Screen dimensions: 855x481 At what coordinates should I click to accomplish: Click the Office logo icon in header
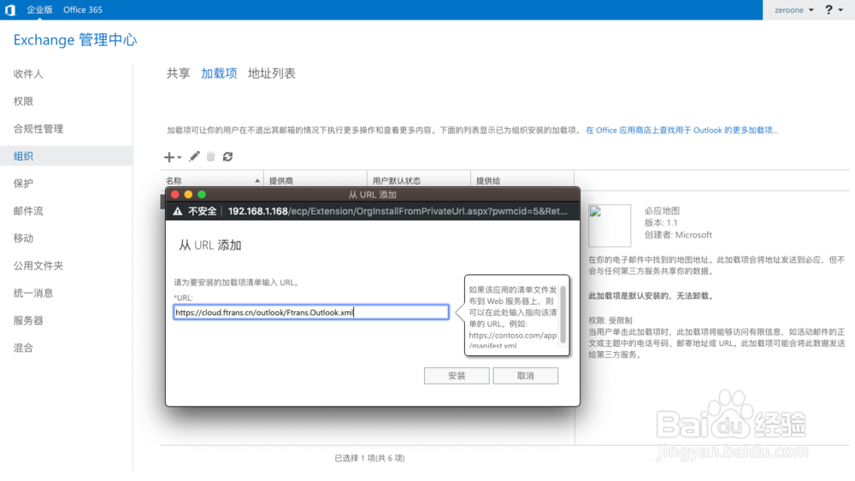point(9,9)
